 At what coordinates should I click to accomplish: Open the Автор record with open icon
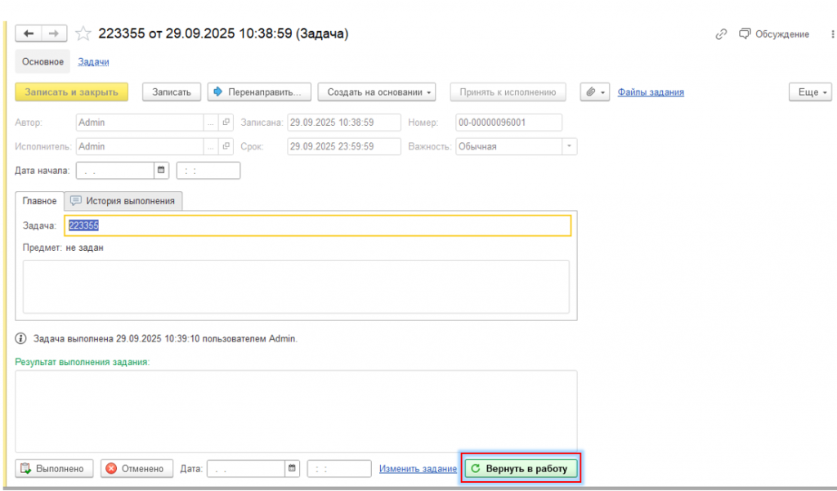(x=226, y=123)
